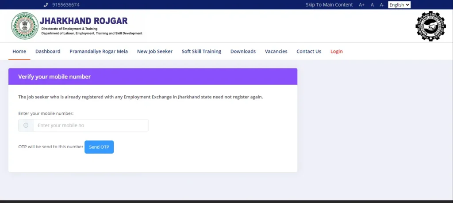Screen dimensions: 453x203
Task: Click 'OTP will be send to this number' text
Action: pos(51,147)
